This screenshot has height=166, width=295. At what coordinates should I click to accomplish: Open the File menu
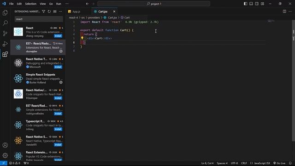[11, 4]
